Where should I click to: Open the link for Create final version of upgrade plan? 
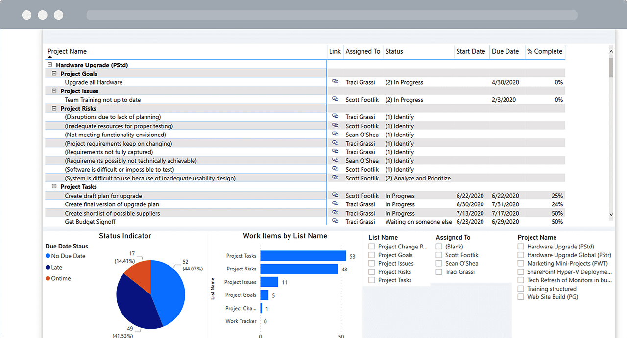pos(335,204)
